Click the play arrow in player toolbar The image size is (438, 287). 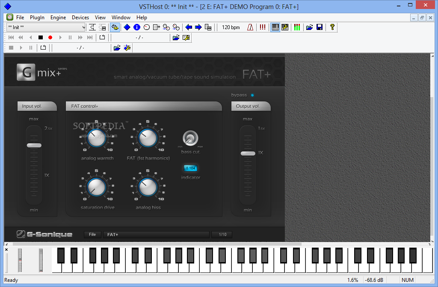(x=60, y=38)
